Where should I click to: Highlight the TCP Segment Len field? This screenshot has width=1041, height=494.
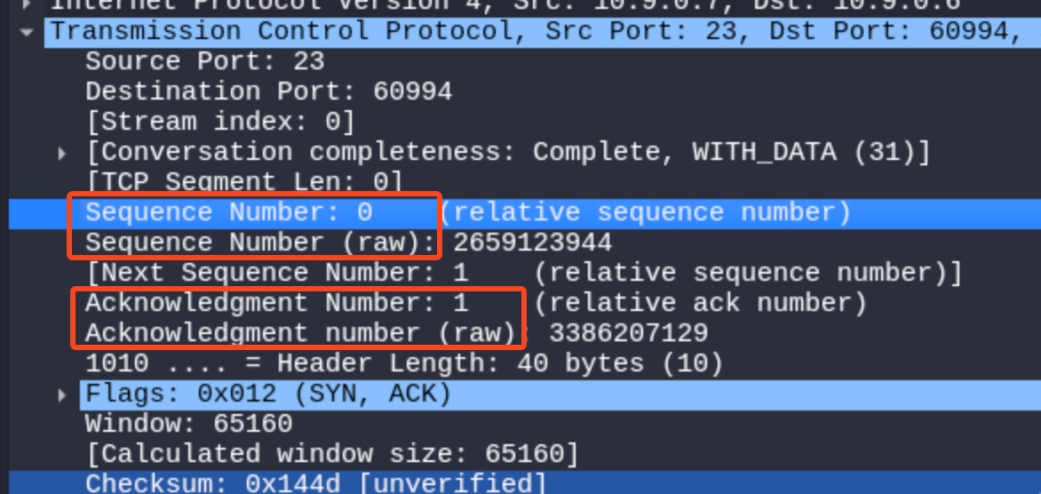243,183
